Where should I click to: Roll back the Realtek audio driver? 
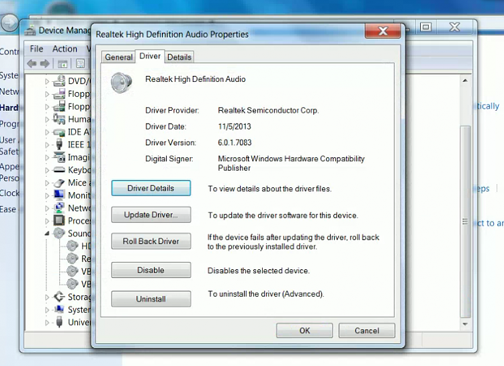click(151, 241)
